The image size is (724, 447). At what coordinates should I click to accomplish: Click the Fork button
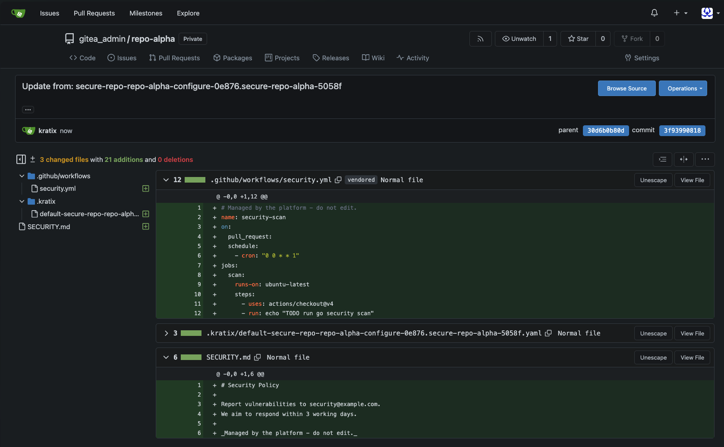(632, 39)
